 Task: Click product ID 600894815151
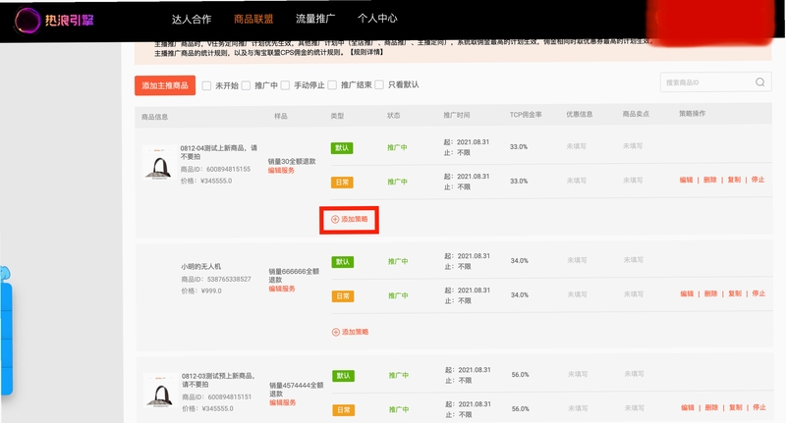230,397
